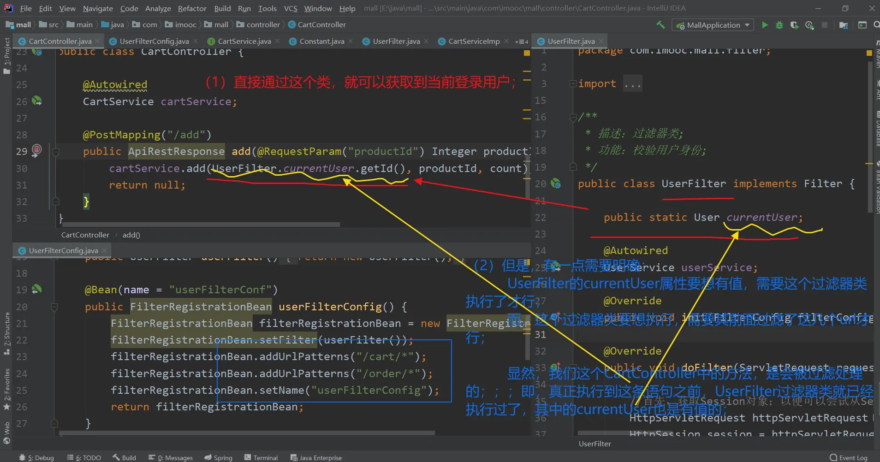Click the implemented-interface gutter icon beside UserFilter class

[556, 184]
